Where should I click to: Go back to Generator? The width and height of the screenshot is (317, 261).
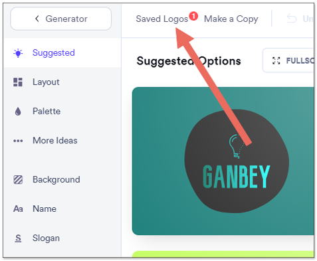(60, 19)
